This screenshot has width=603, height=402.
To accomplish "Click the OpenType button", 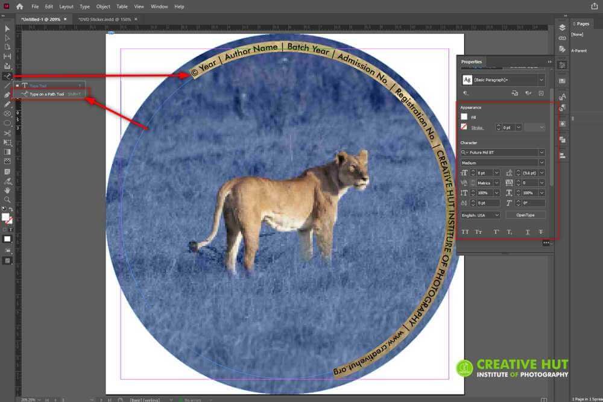I will (525, 215).
